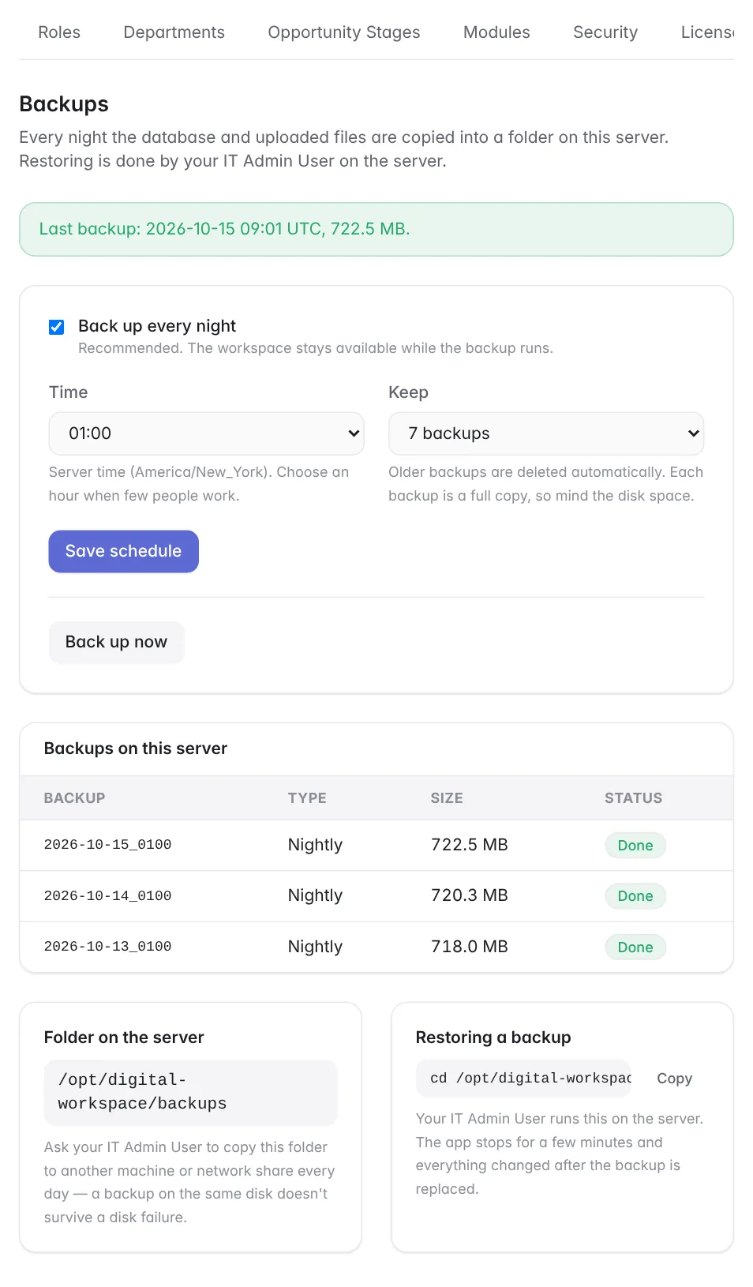
Task: Click the Restoring a backup heading
Action: point(493,1037)
